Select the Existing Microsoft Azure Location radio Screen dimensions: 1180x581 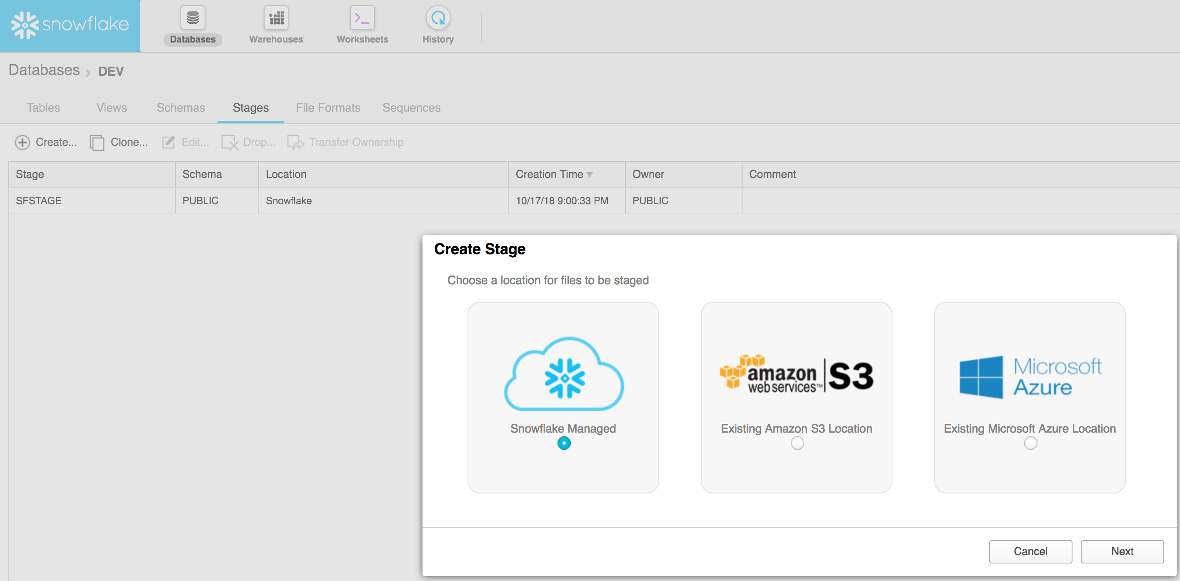click(x=1030, y=443)
